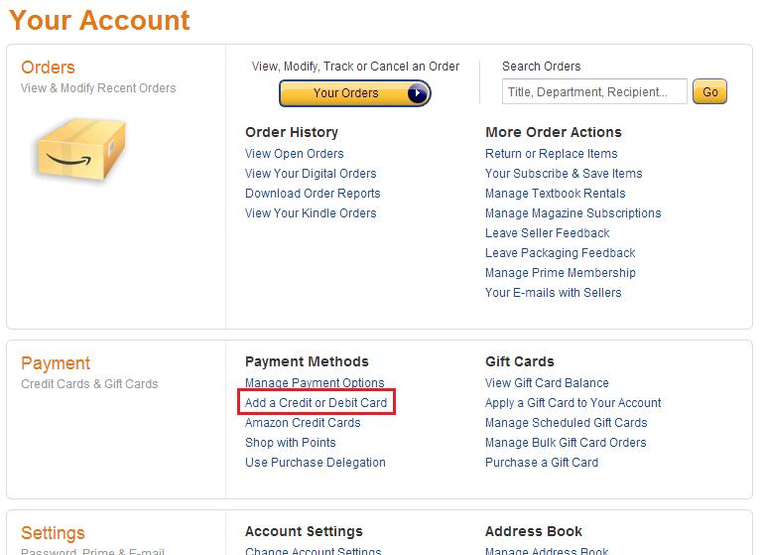Open Manage Payment Options link

315,383
